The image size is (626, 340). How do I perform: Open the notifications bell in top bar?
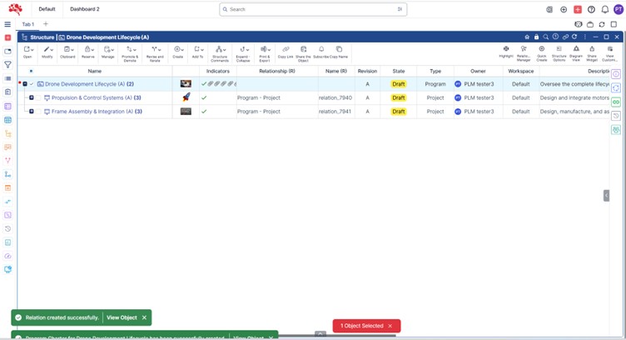pos(605,9)
